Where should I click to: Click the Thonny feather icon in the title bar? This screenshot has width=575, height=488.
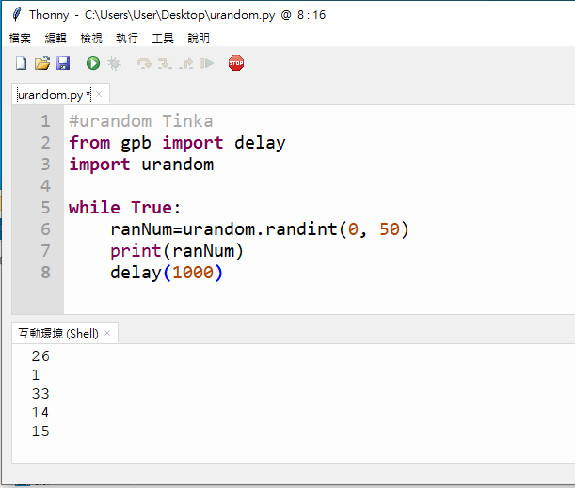point(17,14)
